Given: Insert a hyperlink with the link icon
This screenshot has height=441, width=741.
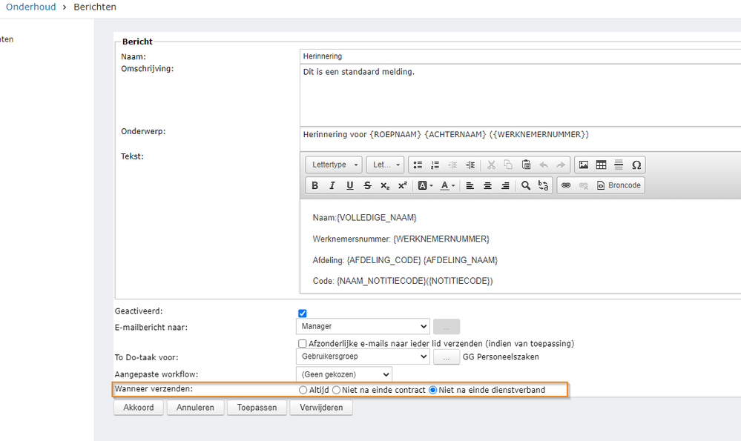Looking at the screenshot, I should pos(566,185).
